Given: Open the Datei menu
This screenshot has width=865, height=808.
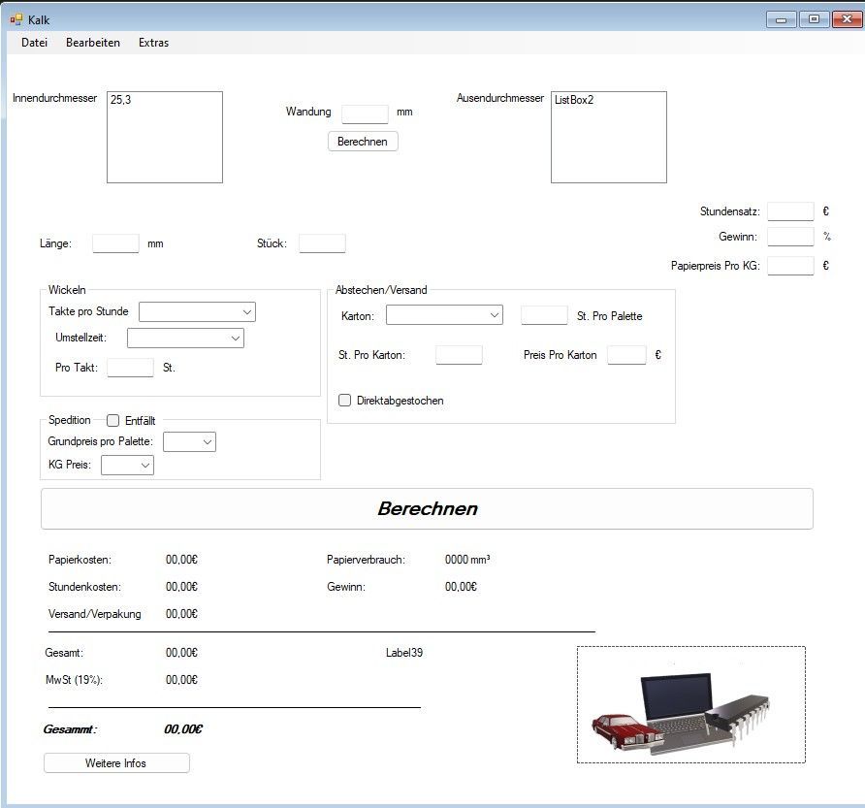Looking at the screenshot, I should [34, 43].
